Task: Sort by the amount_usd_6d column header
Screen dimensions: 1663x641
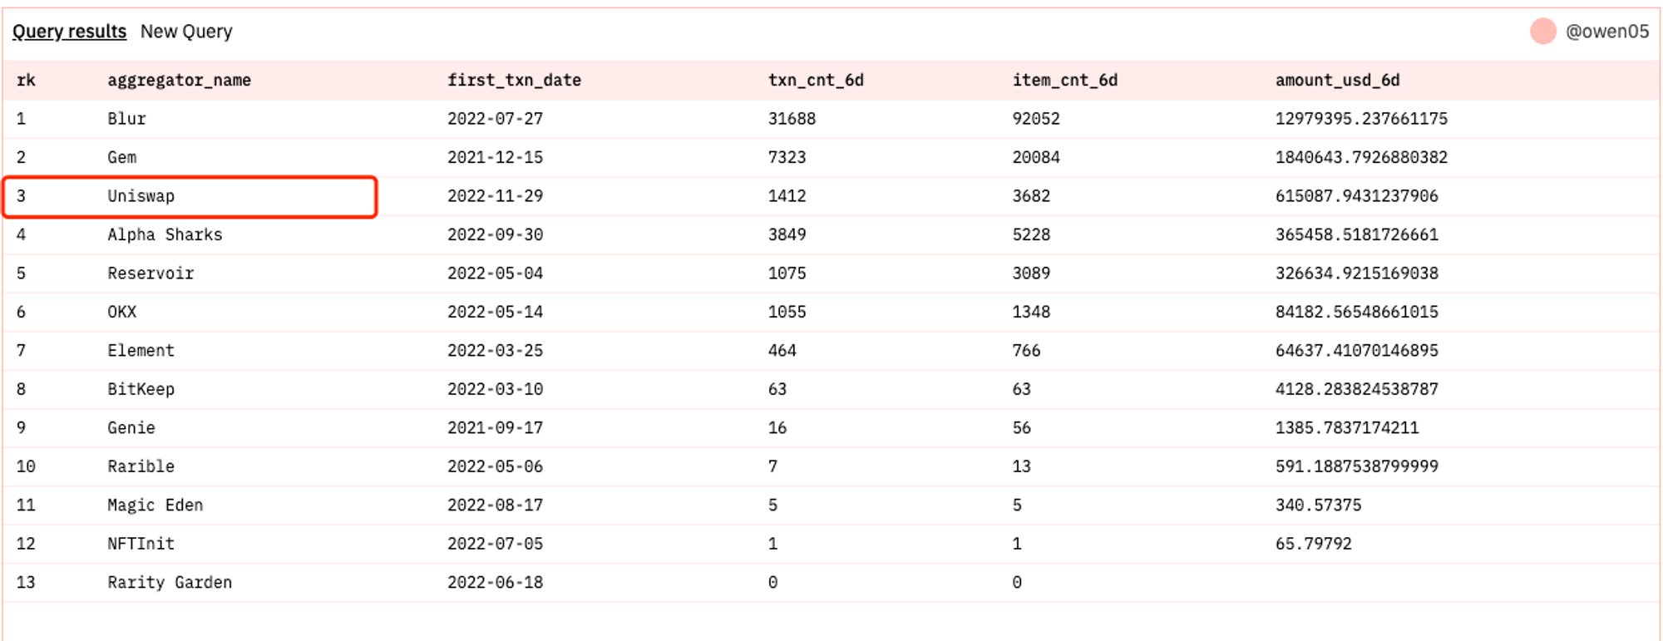Action: pos(1337,81)
